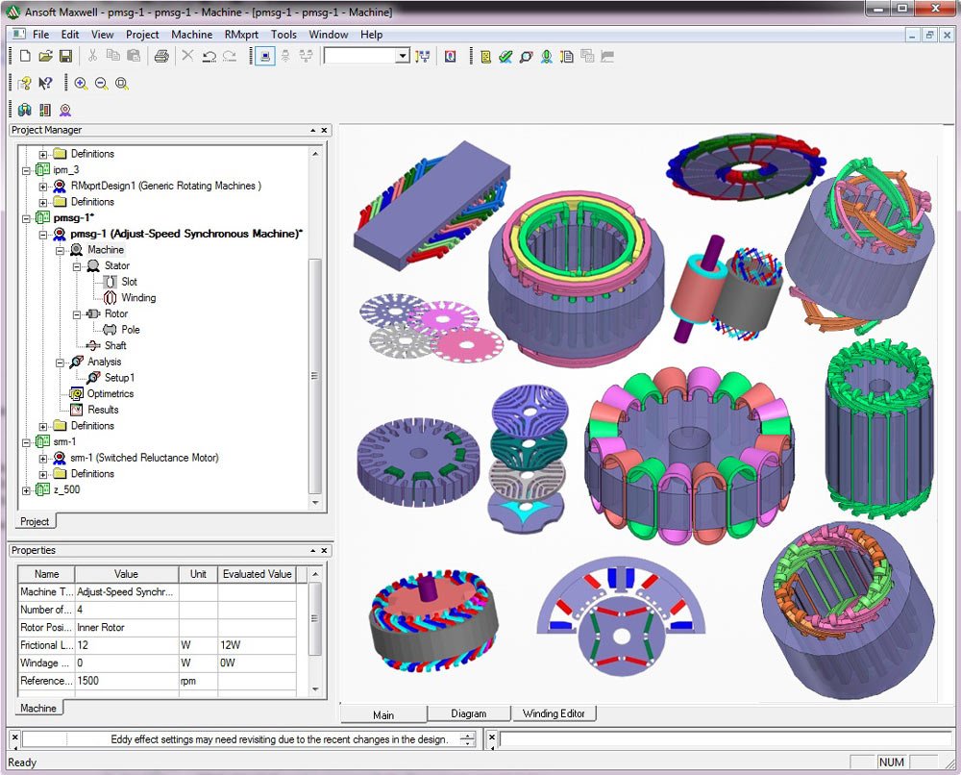Viewport: 961px width, 775px height.
Task: Create a new project with the New icon
Action: click(25, 57)
